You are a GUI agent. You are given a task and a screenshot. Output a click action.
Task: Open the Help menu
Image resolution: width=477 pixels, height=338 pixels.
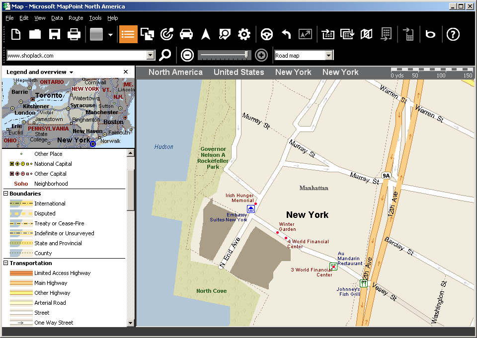[x=113, y=18]
